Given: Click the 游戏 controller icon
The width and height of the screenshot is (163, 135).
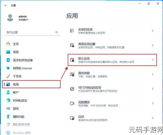Looking at the screenshot, I should point(8,108).
